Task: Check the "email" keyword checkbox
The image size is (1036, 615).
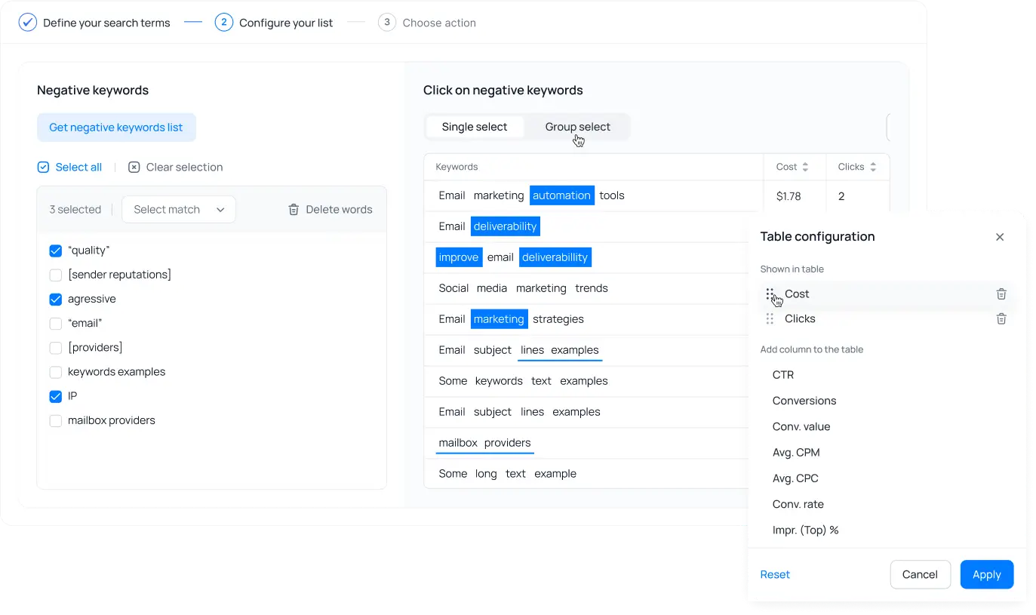Action: [x=55, y=324]
